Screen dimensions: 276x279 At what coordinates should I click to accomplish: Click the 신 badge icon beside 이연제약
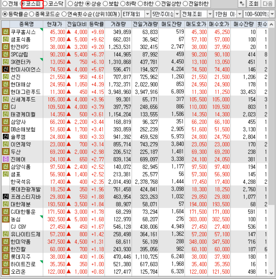pyautogui.click(x=6, y=144)
